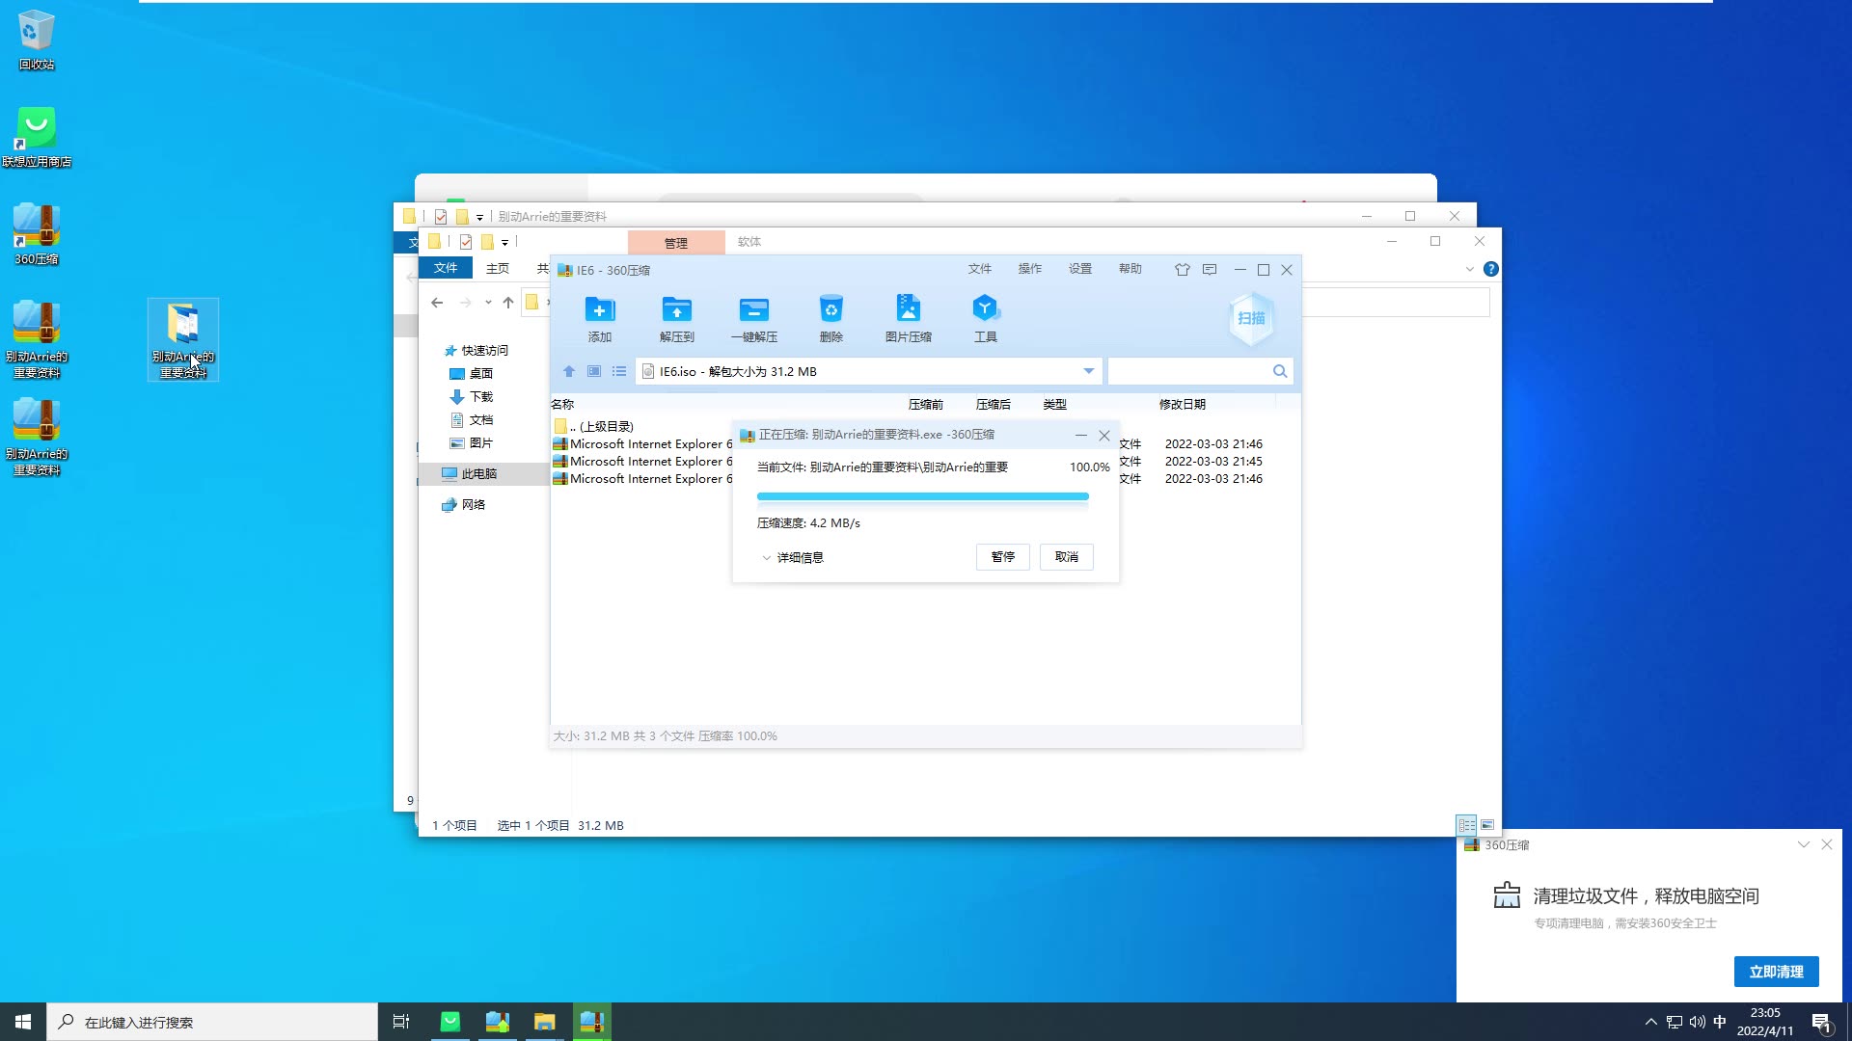Viewport: 1852px width, 1041px height.
Task: Click the 解压到 (Extract to) icon
Action: pos(676,318)
